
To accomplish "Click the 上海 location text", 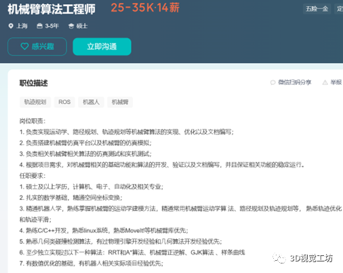I will tap(22, 26).
